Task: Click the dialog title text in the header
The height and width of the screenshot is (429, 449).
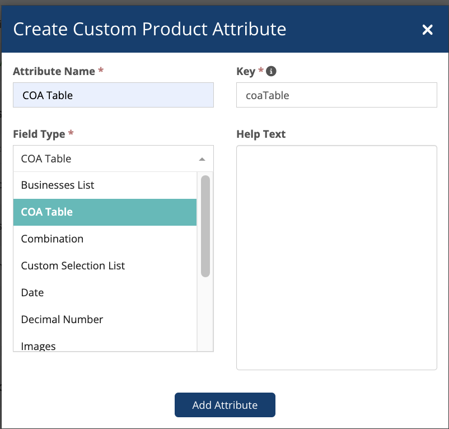Action: (x=149, y=29)
